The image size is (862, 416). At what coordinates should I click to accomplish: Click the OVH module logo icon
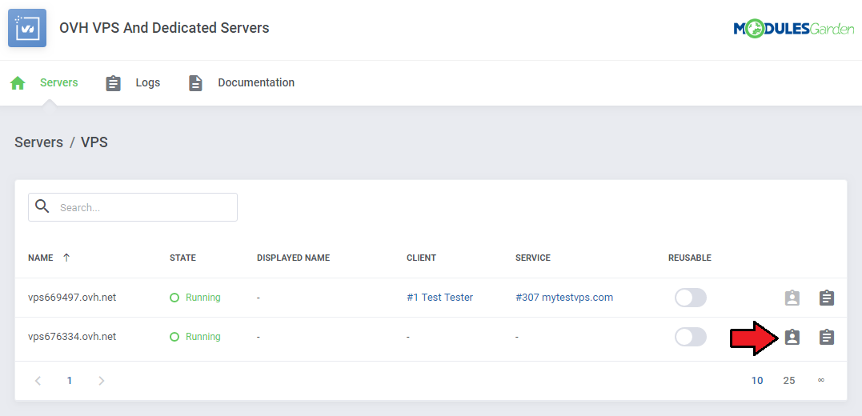pos(27,28)
